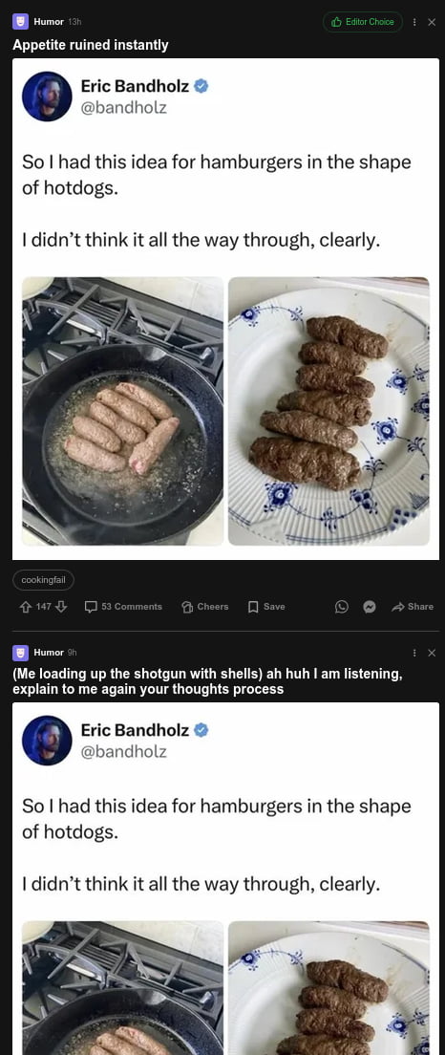Open the 53 Comments section

[124, 606]
